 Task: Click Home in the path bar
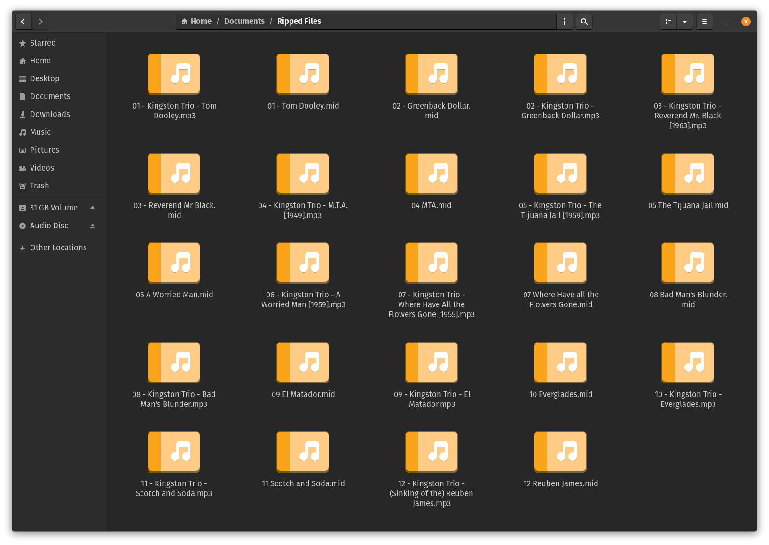coord(196,21)
